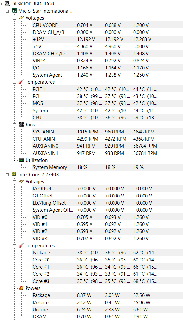Collapse the Fans section
Viewport: 183px width, 320px height.
pos(14,124)
